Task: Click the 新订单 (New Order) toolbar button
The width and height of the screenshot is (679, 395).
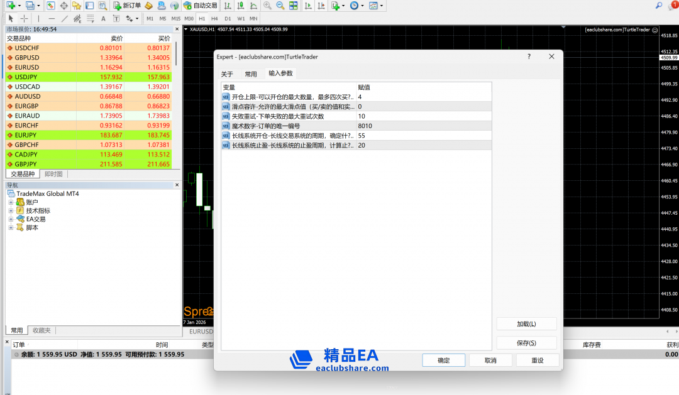Action: [x=127, y=6]
